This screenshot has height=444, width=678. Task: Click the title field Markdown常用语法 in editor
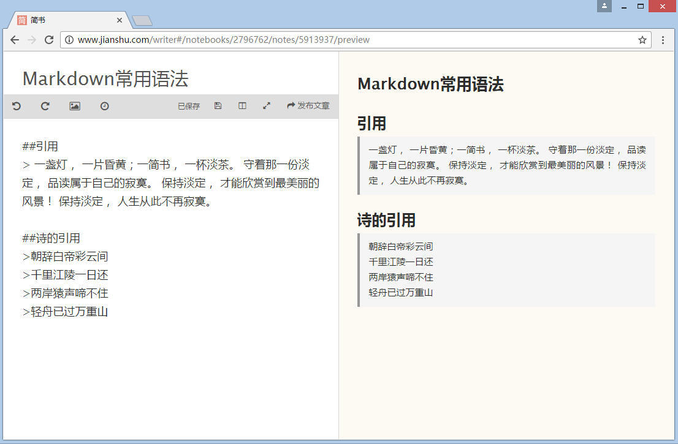coord(105,78)
